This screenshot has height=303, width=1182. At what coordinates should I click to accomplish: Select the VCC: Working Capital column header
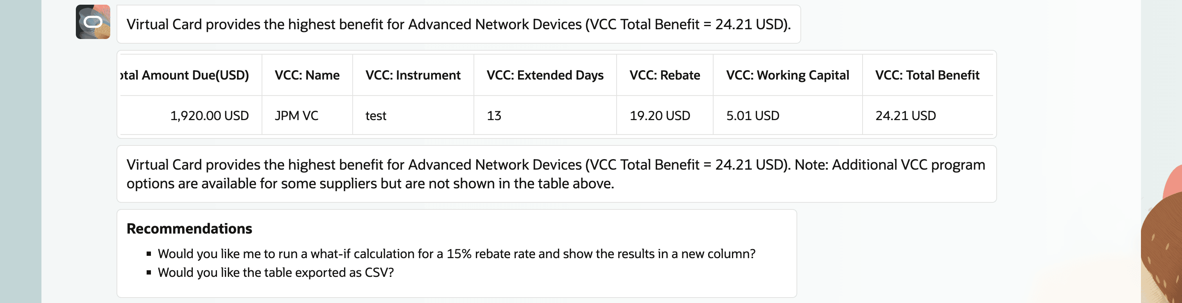pos(788,75)
